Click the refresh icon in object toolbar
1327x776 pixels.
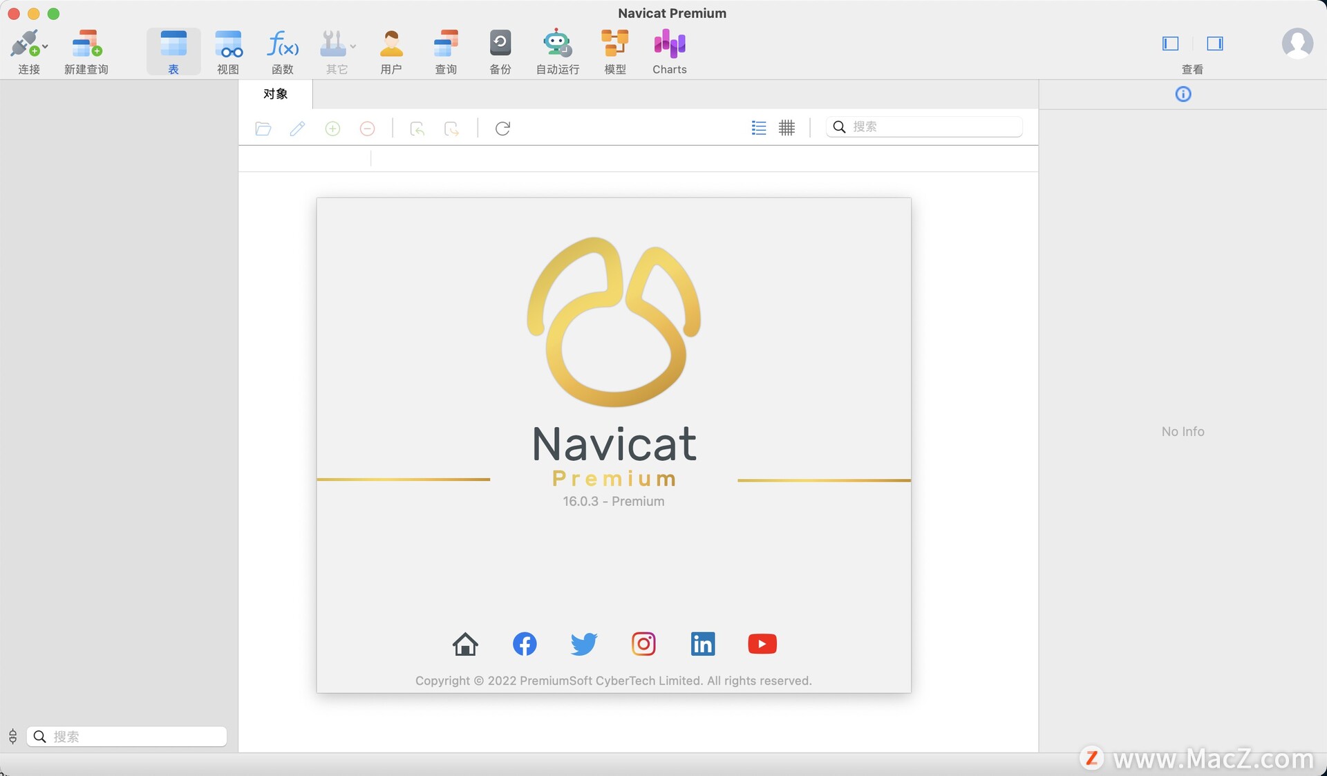[x=502, y=129]
